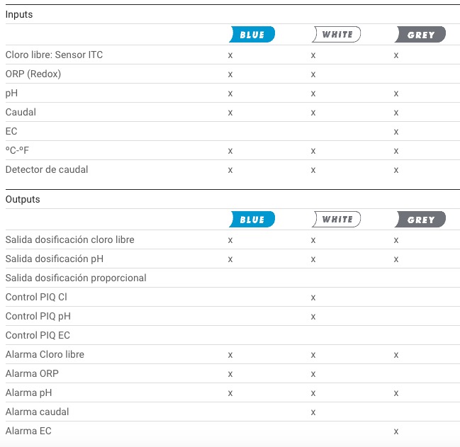Image resolution: width=460 pixels, height=447 pixels.
Task: Select the Cloro libre: Sensor ITC row label
Action: tap(54, 55)
